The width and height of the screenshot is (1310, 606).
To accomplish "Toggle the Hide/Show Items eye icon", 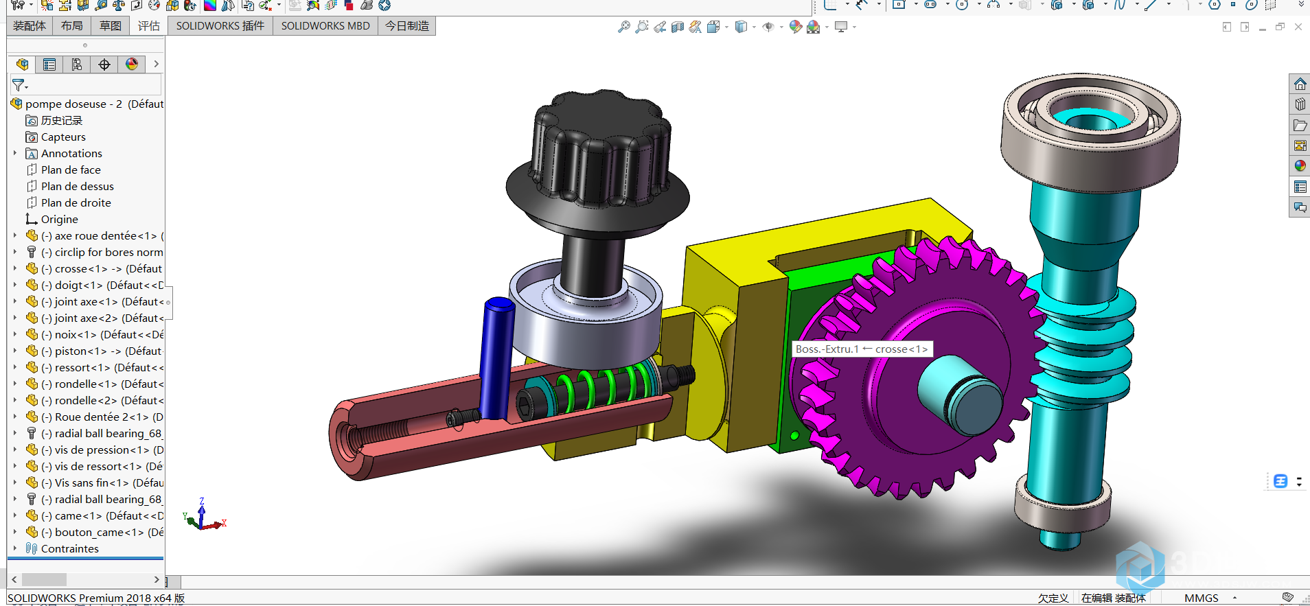I will point(768,27).
